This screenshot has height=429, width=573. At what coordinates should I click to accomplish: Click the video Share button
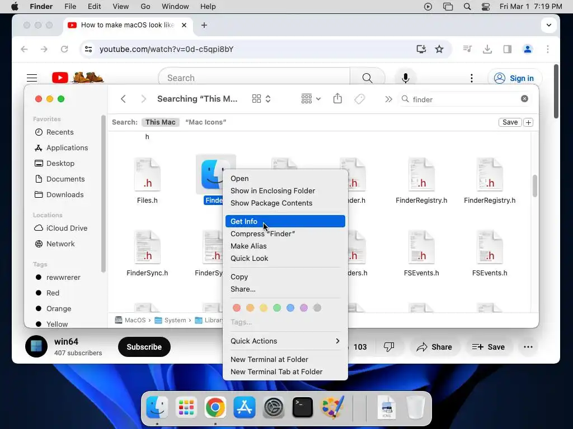pyautogui.click(x=434, y=347)
